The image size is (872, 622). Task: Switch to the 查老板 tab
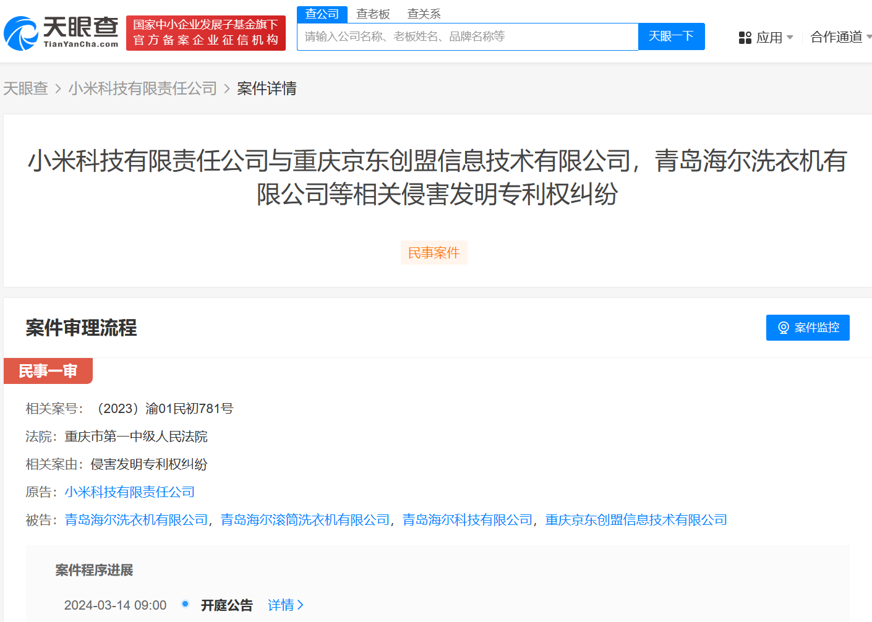tap(373, 14)
